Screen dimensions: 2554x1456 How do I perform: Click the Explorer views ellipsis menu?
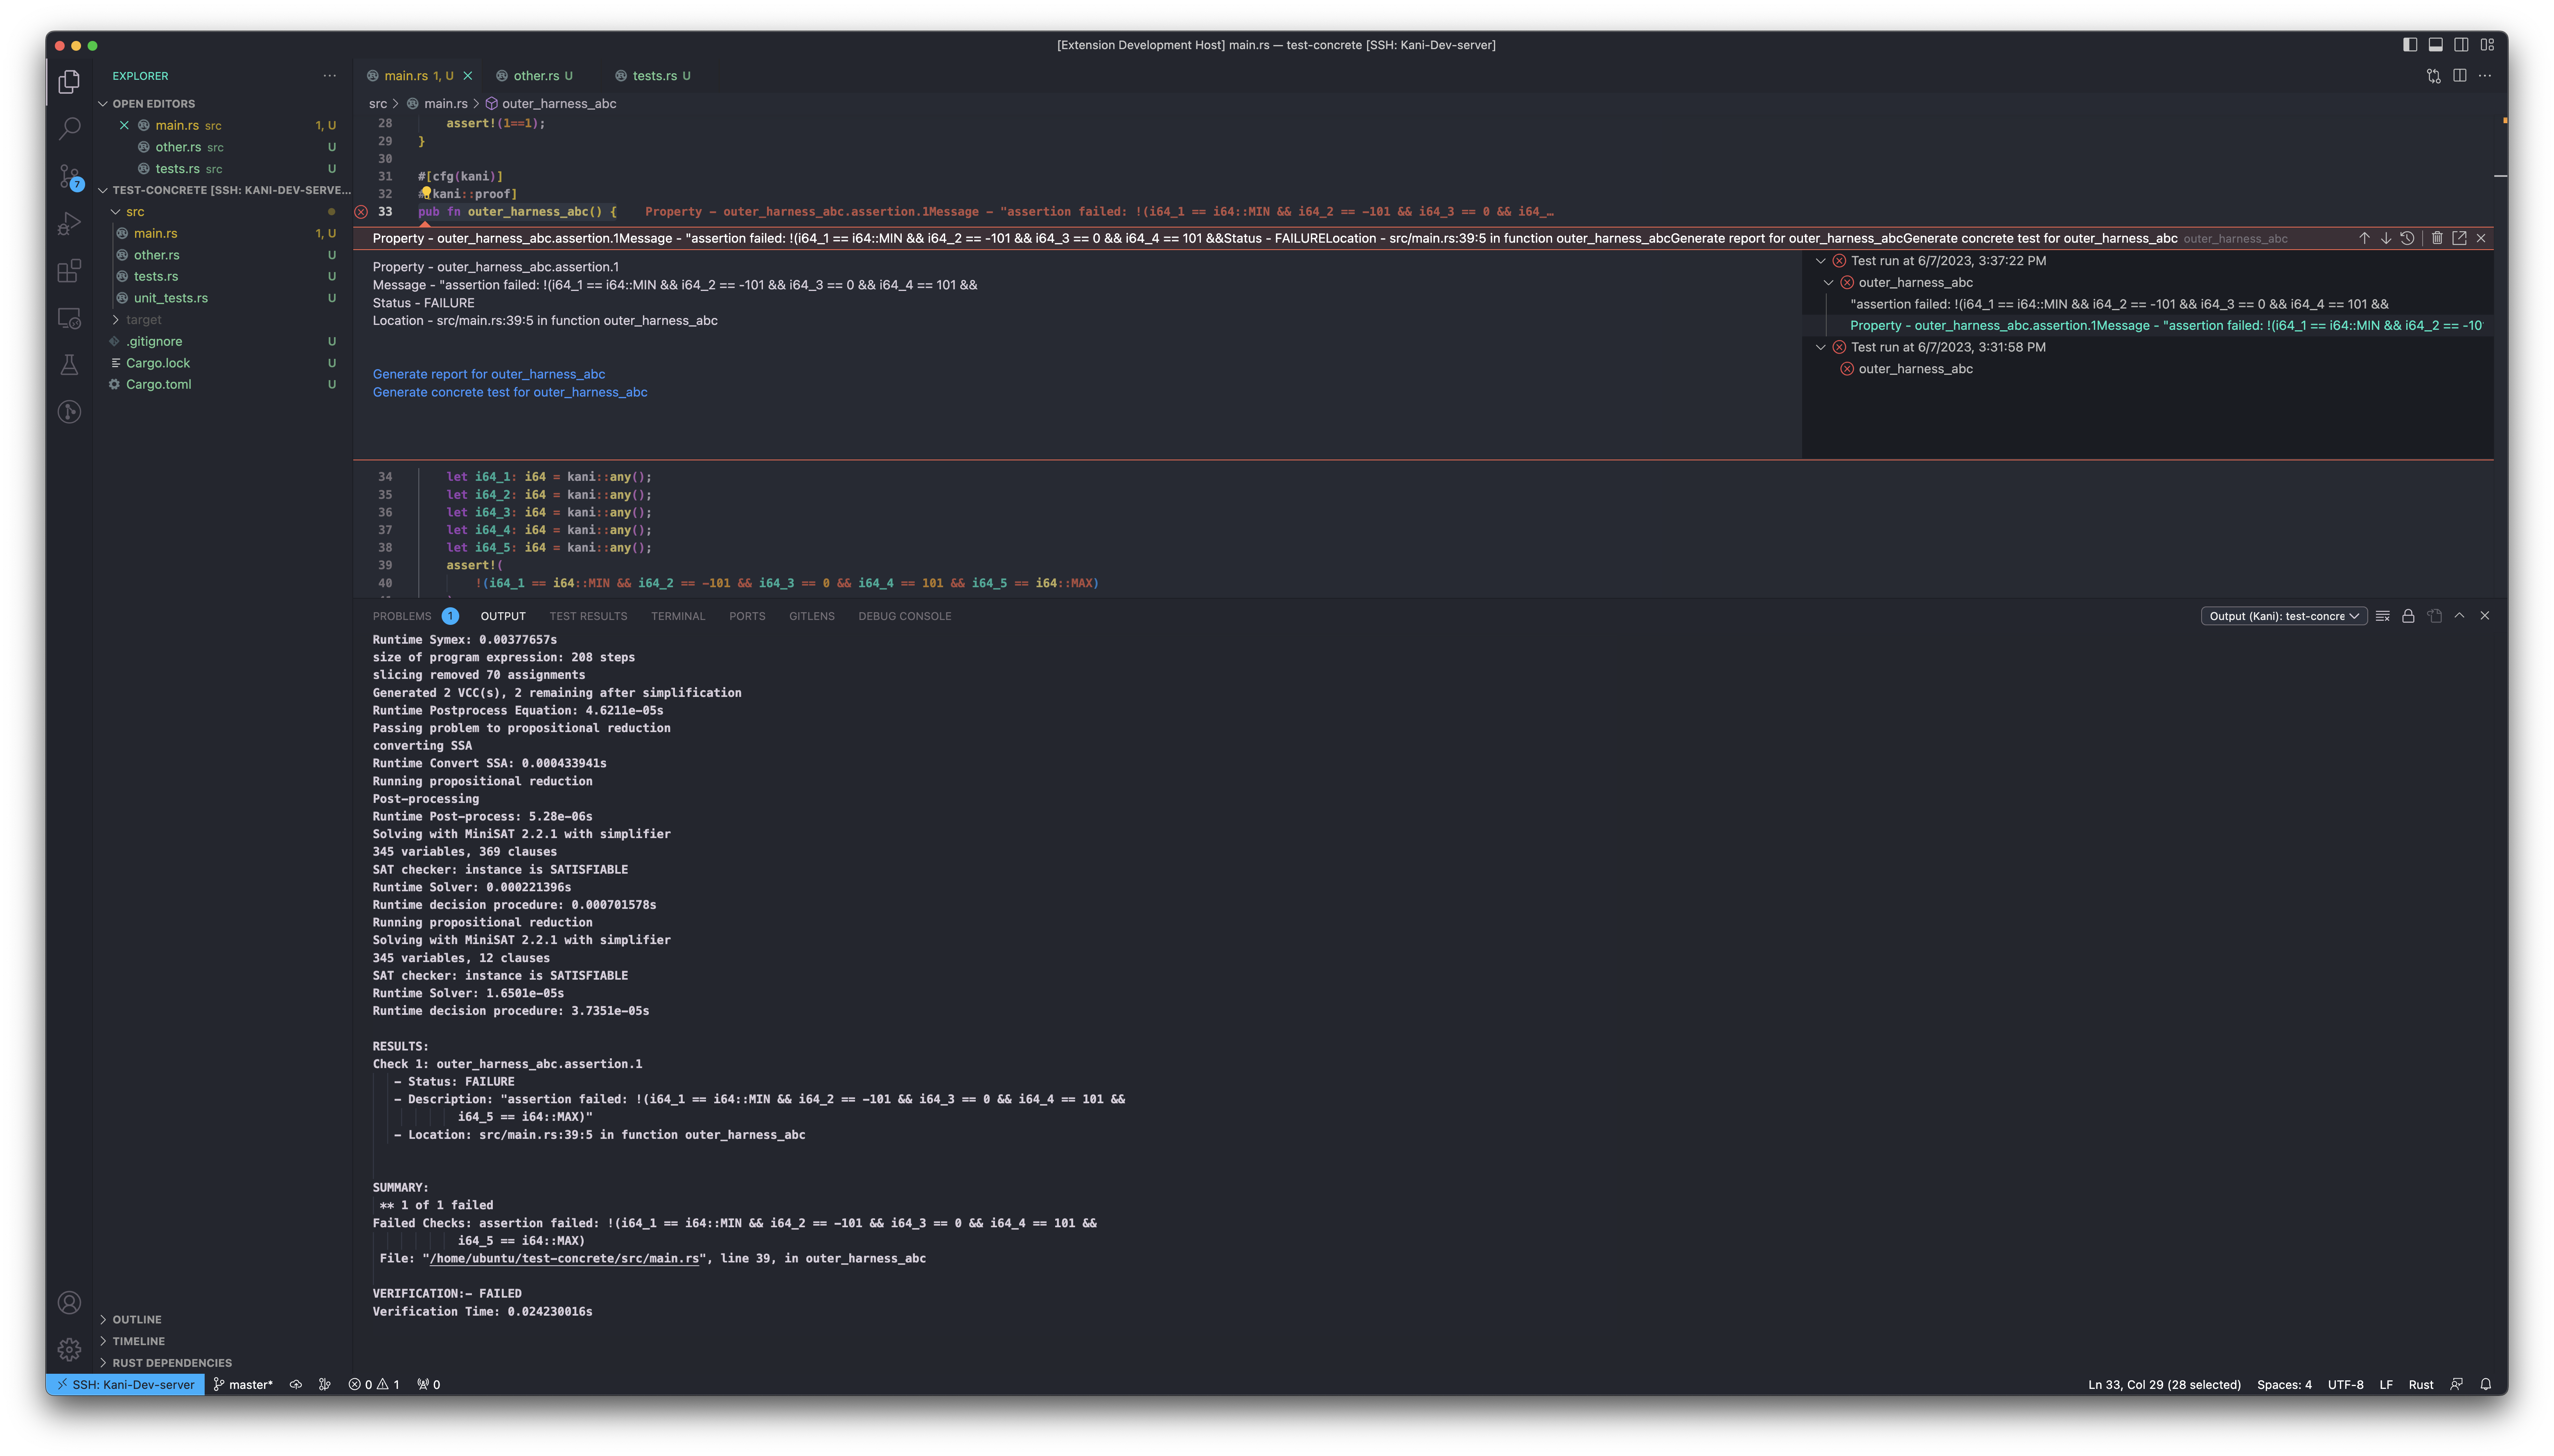click(x=330, y=76)
